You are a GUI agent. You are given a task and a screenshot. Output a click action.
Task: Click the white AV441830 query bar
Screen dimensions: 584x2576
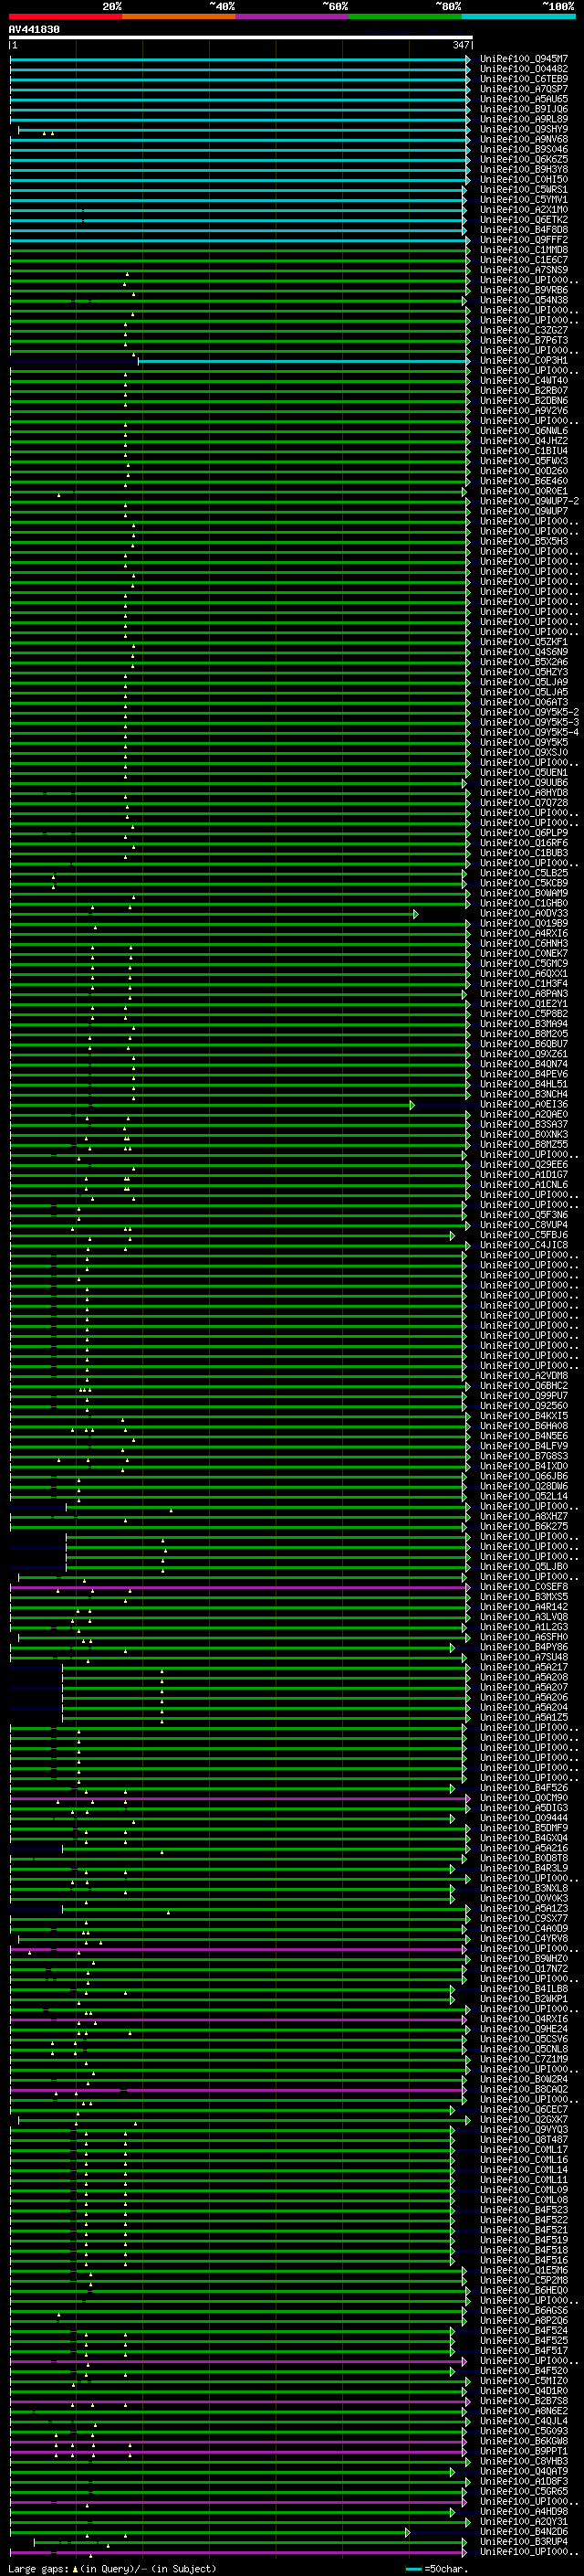click(x=241, y=38)
